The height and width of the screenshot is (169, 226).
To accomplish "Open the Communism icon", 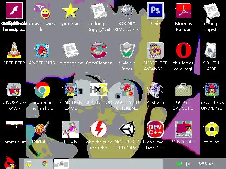I will point(14,129).
